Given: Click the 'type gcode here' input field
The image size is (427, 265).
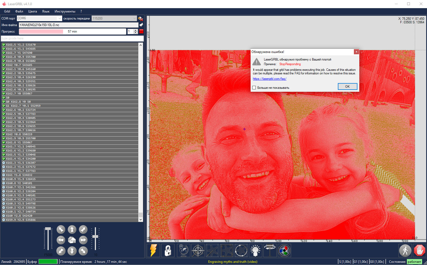Looking at the screenshot, I should point(72,38).
